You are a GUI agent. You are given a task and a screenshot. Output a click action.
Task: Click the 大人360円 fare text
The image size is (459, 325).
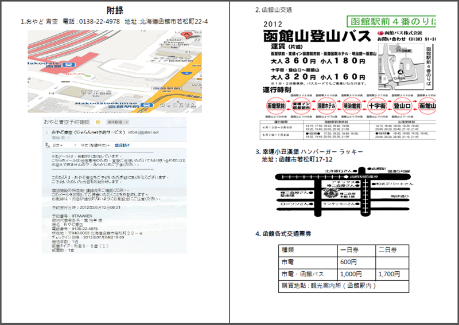pos(293,61)
